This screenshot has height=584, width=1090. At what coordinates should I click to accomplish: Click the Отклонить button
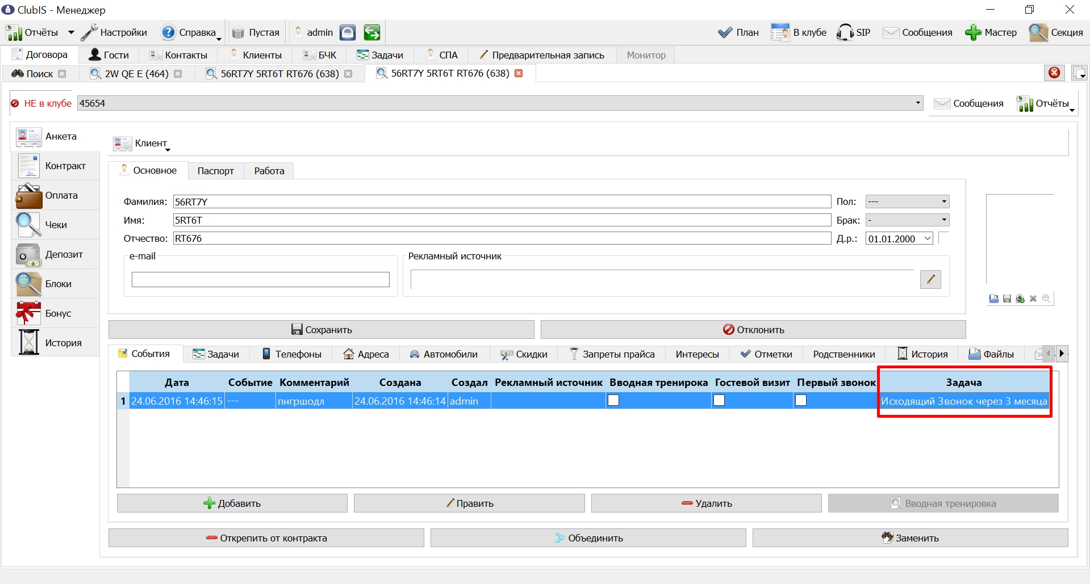(753, 330)
